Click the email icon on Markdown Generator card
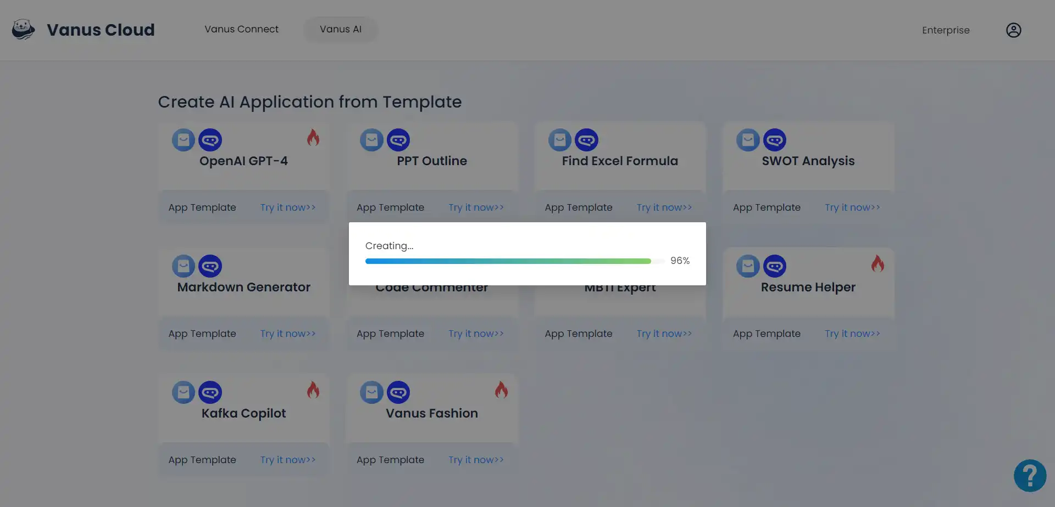Viewport: 1055px width, 507px height. tap(184, 266)
